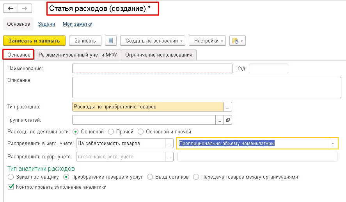Click the forward navigation arrow
The width and height of the screenshot is (346, 202).
pos(25,8)
